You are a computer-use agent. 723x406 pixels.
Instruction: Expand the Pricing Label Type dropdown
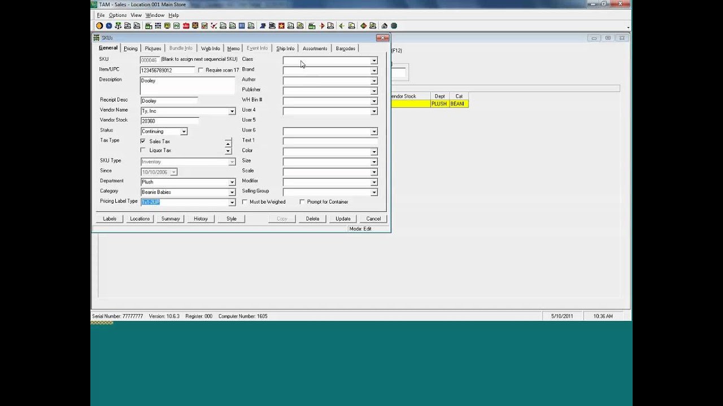232,202
